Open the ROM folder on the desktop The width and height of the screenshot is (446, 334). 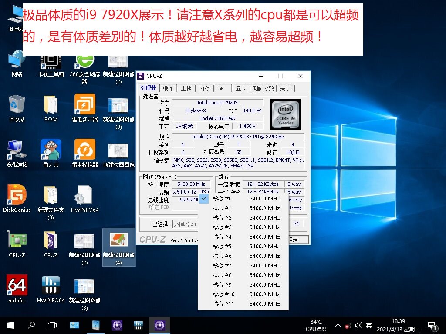click(51, 109)
